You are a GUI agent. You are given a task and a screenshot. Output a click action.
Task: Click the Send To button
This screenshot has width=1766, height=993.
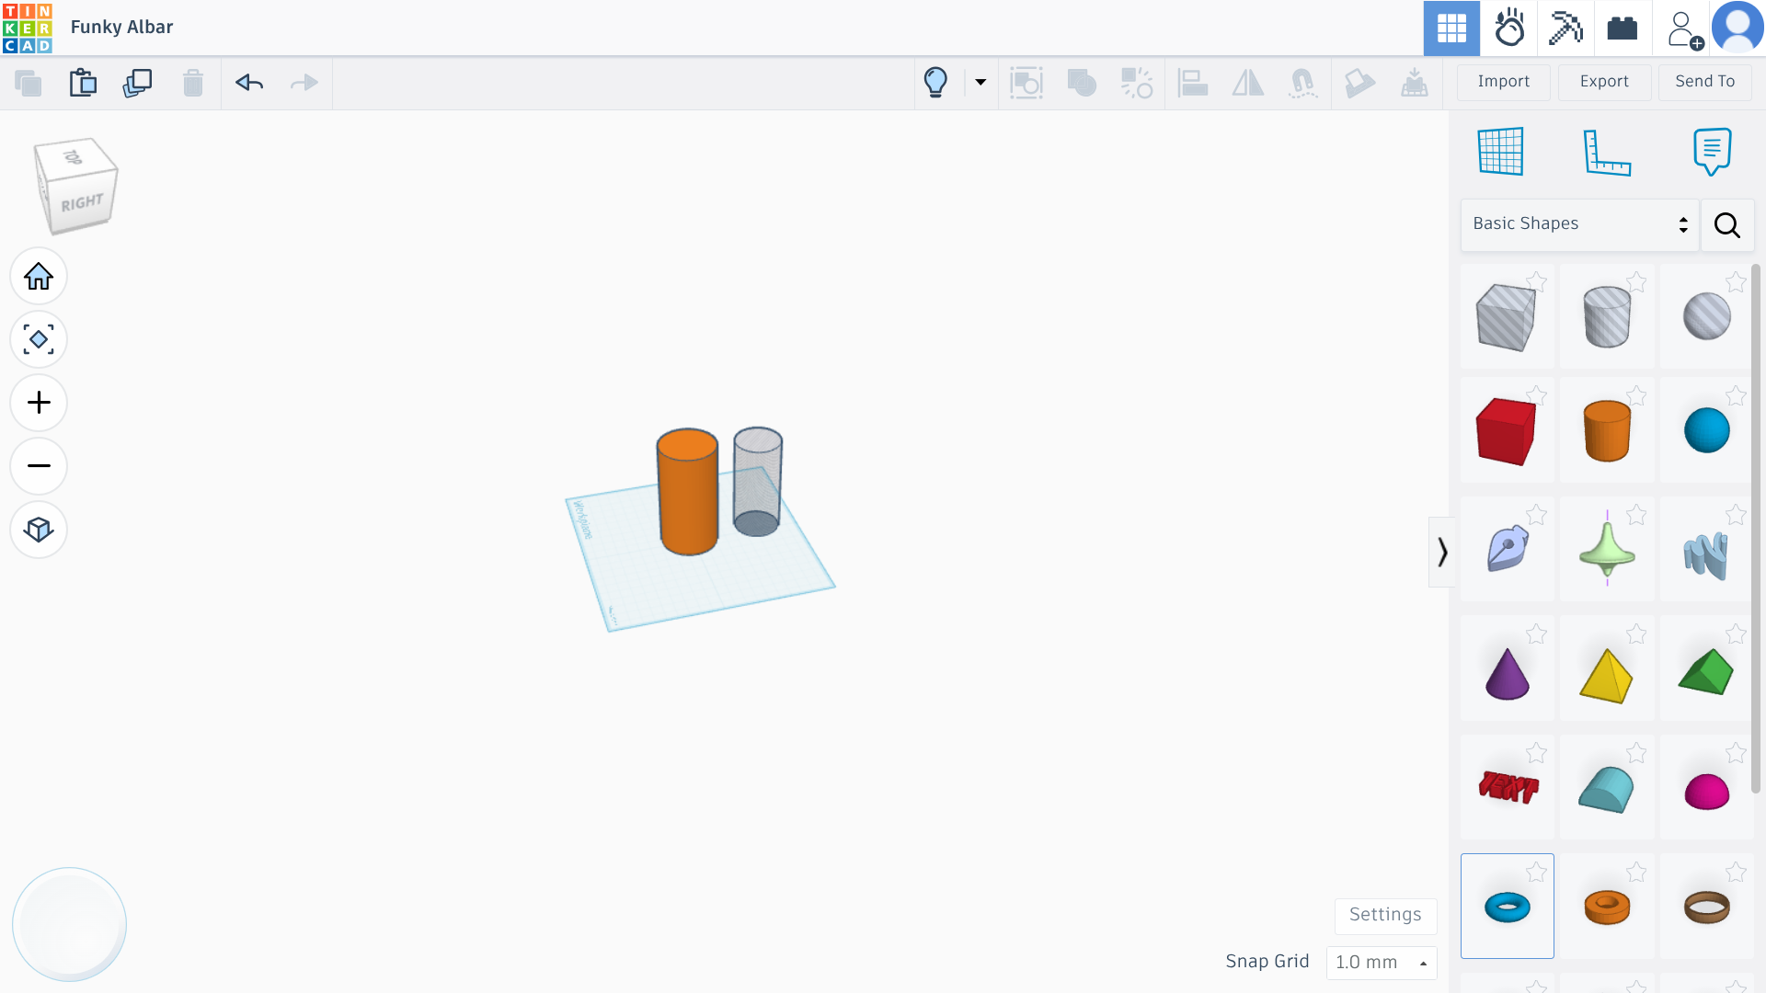click(1705, 82)
